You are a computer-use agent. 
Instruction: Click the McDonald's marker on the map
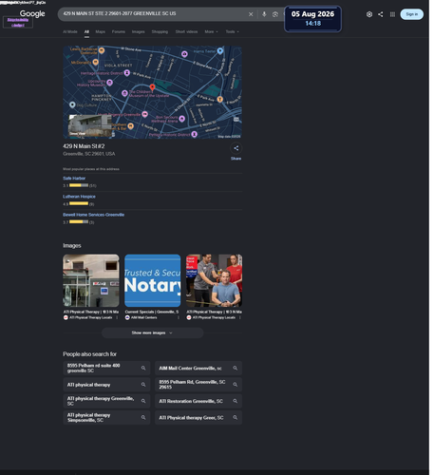click(96, 63)
